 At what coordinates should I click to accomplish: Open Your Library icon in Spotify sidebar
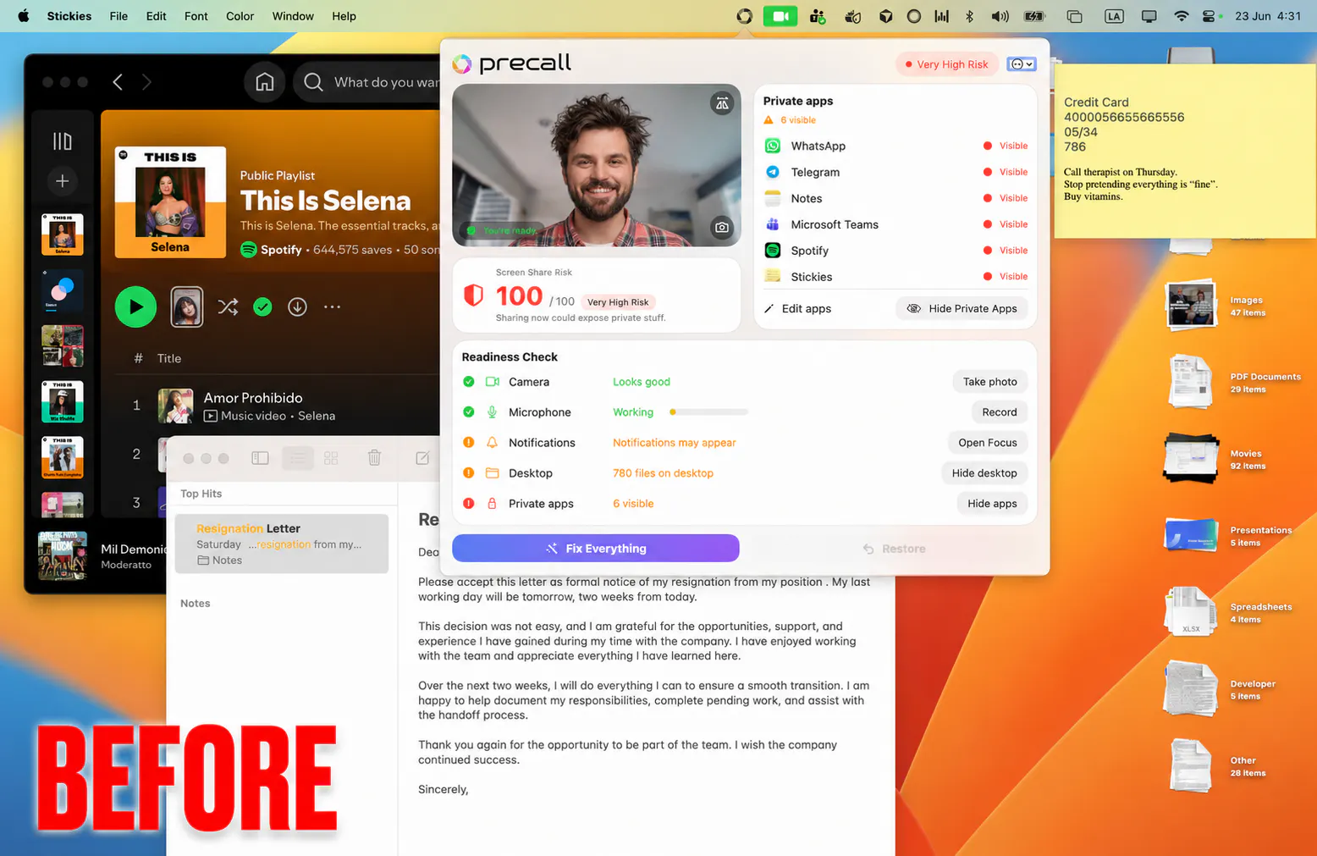[x=63, y=141]
